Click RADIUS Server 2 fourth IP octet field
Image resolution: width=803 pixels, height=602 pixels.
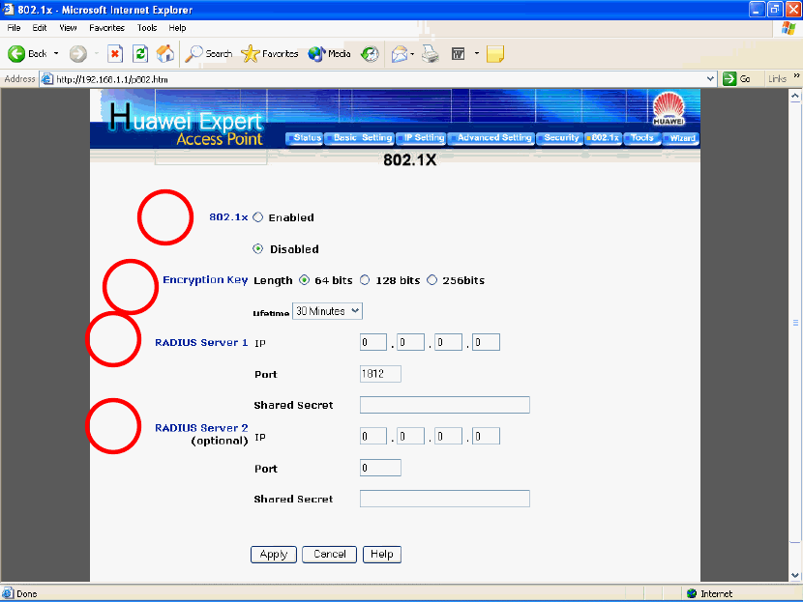pyautogui.click(x=486, y=437)
